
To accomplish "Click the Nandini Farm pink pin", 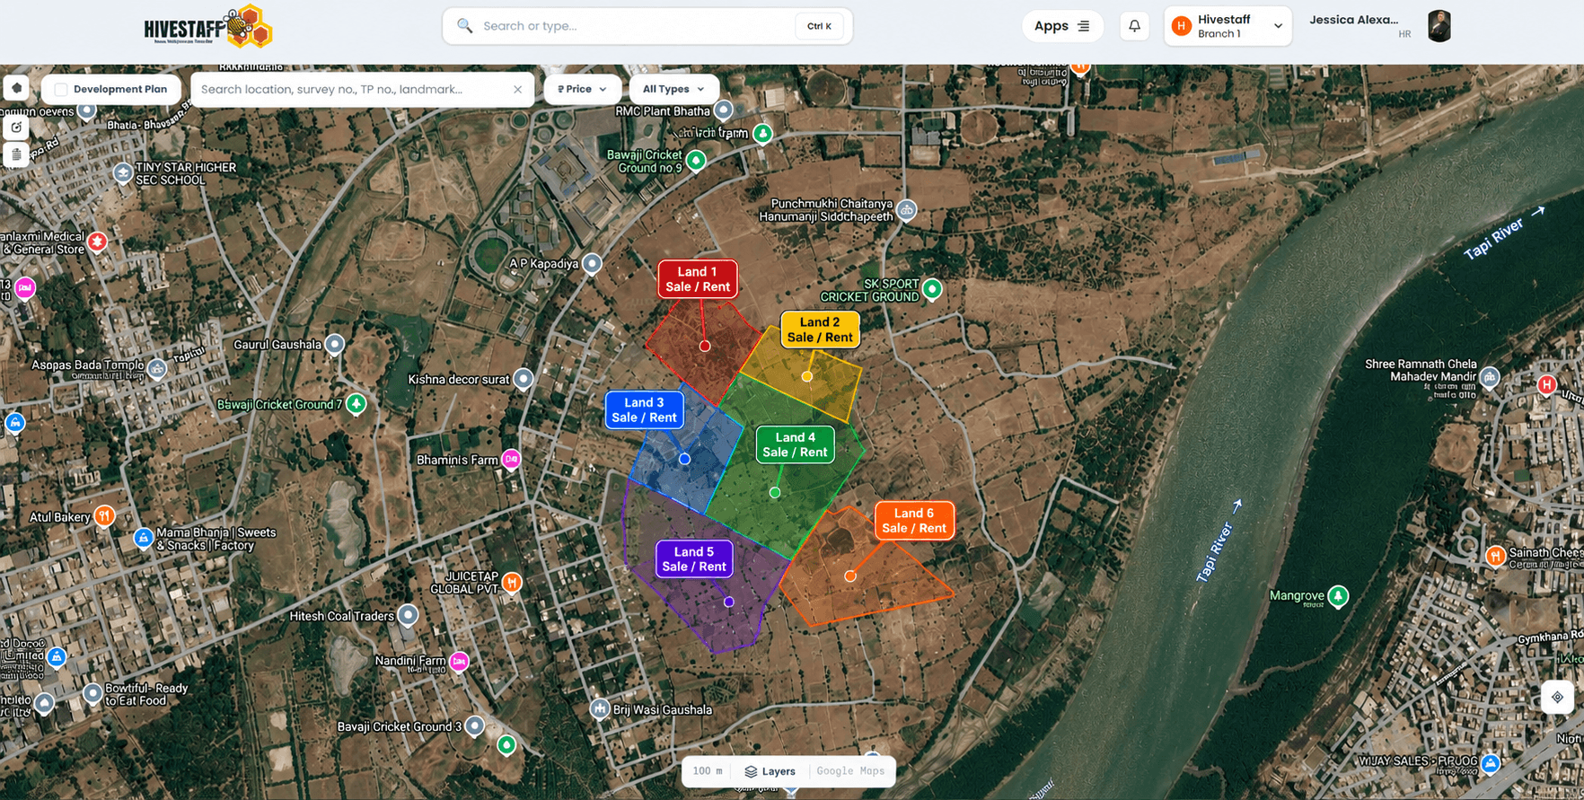I will point(459,662).
